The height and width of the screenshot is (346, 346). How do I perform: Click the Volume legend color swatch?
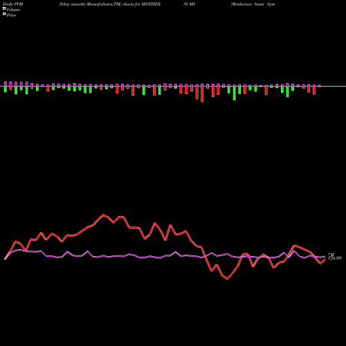pyautogui.click(x=4, y=9)
